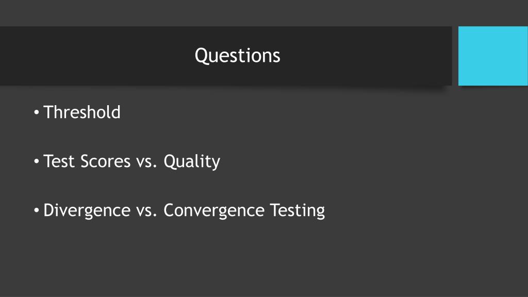Click the "Threshold" bullet text
The width and height of the screenshot is (528, 297).
82,112
